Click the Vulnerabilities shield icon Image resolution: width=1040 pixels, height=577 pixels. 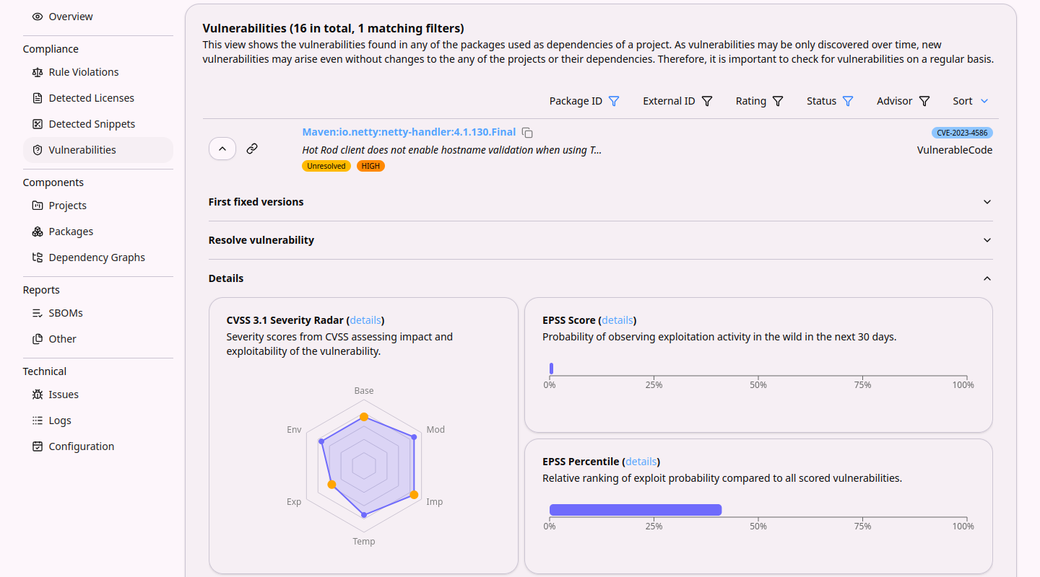[38, 150]
